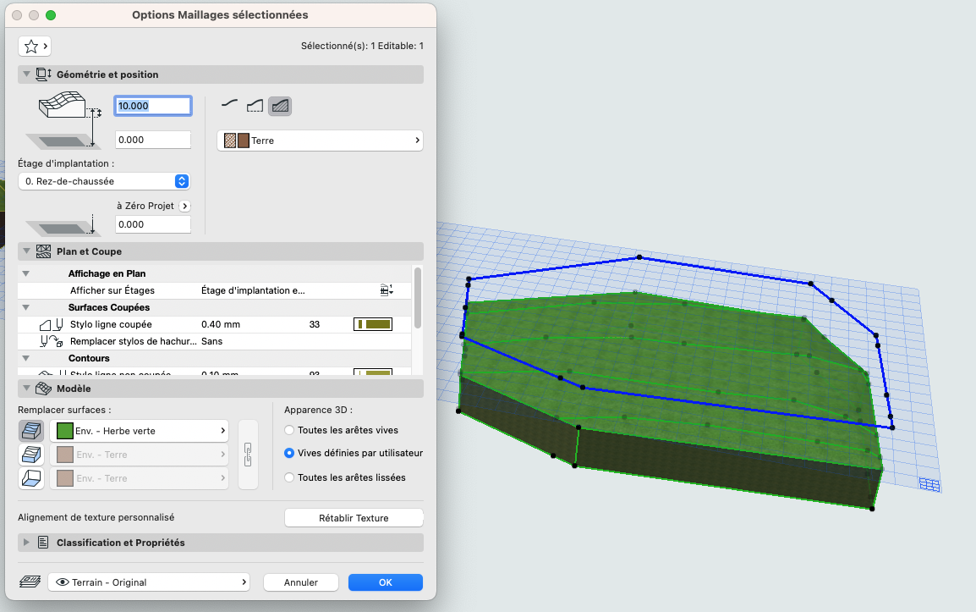The image size is (976, 612).
Task: Open the Terrain - Original layer menu
Action: point(149,582)
